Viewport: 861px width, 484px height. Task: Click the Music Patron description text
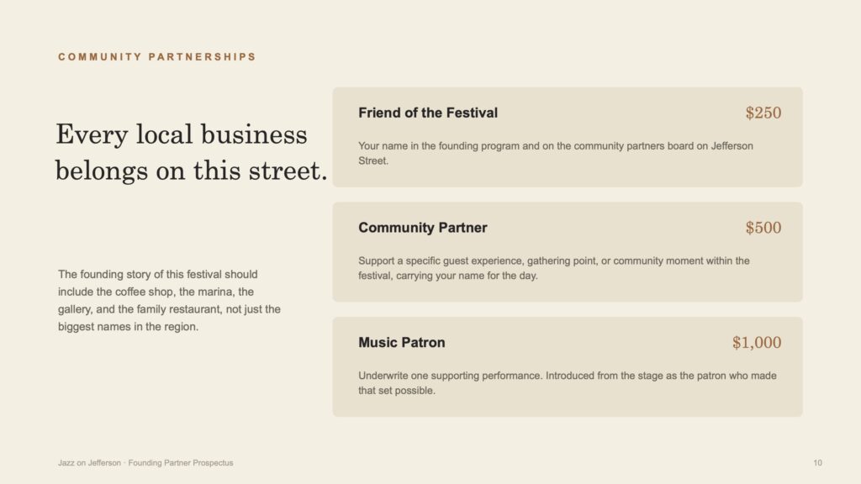[568, 383]
